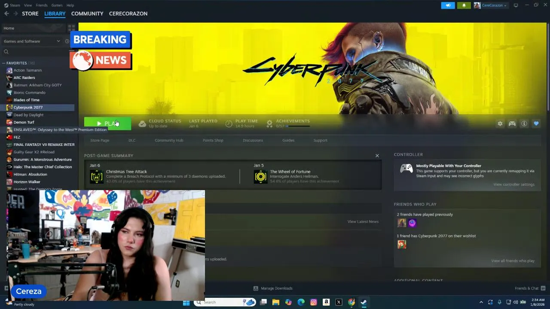Open the library grid view icon
The height and width of the screenshot is (309, 550).
pos(71,28)
